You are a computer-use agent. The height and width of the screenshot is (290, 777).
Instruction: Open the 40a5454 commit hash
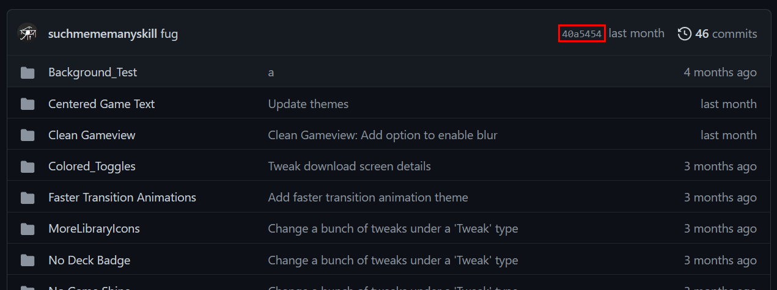581,34
